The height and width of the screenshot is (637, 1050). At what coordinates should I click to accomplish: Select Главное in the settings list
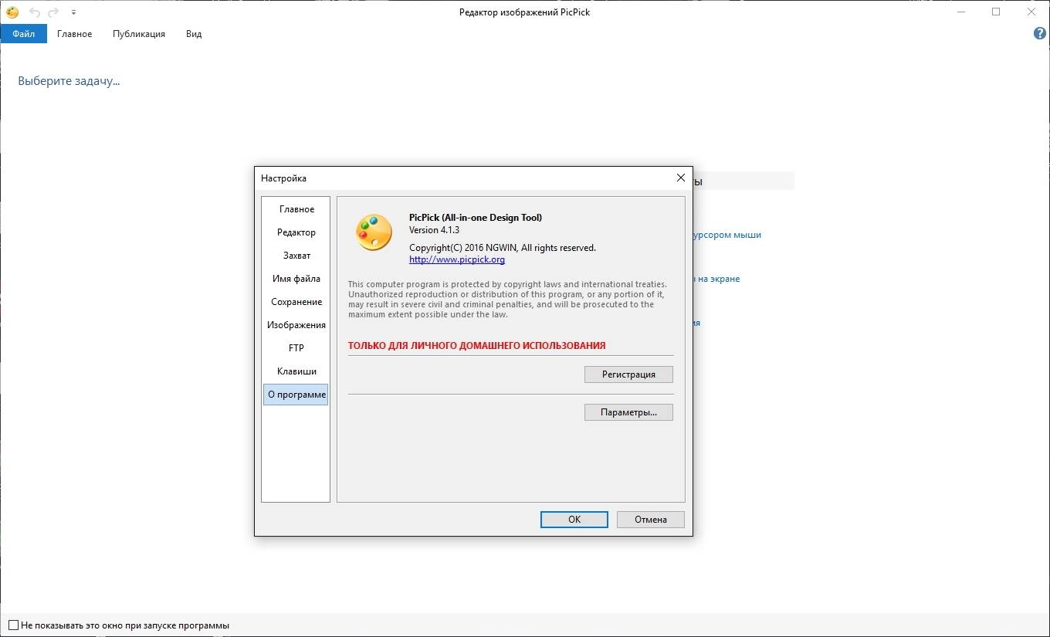click(296, 209)
